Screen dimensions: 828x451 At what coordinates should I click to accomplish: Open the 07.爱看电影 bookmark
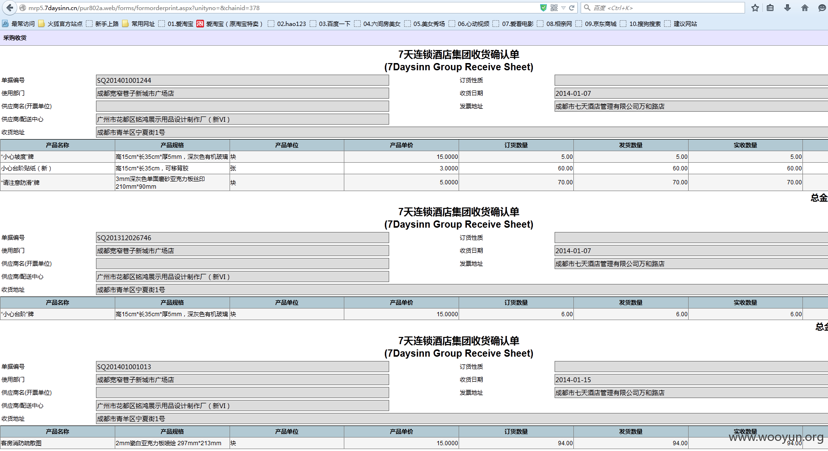[x=514, y=24]
